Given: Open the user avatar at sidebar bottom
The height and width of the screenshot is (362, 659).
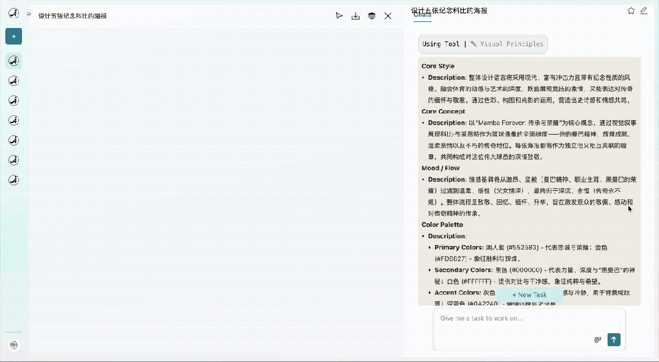Looking at the screenshot, I should 13,345.
